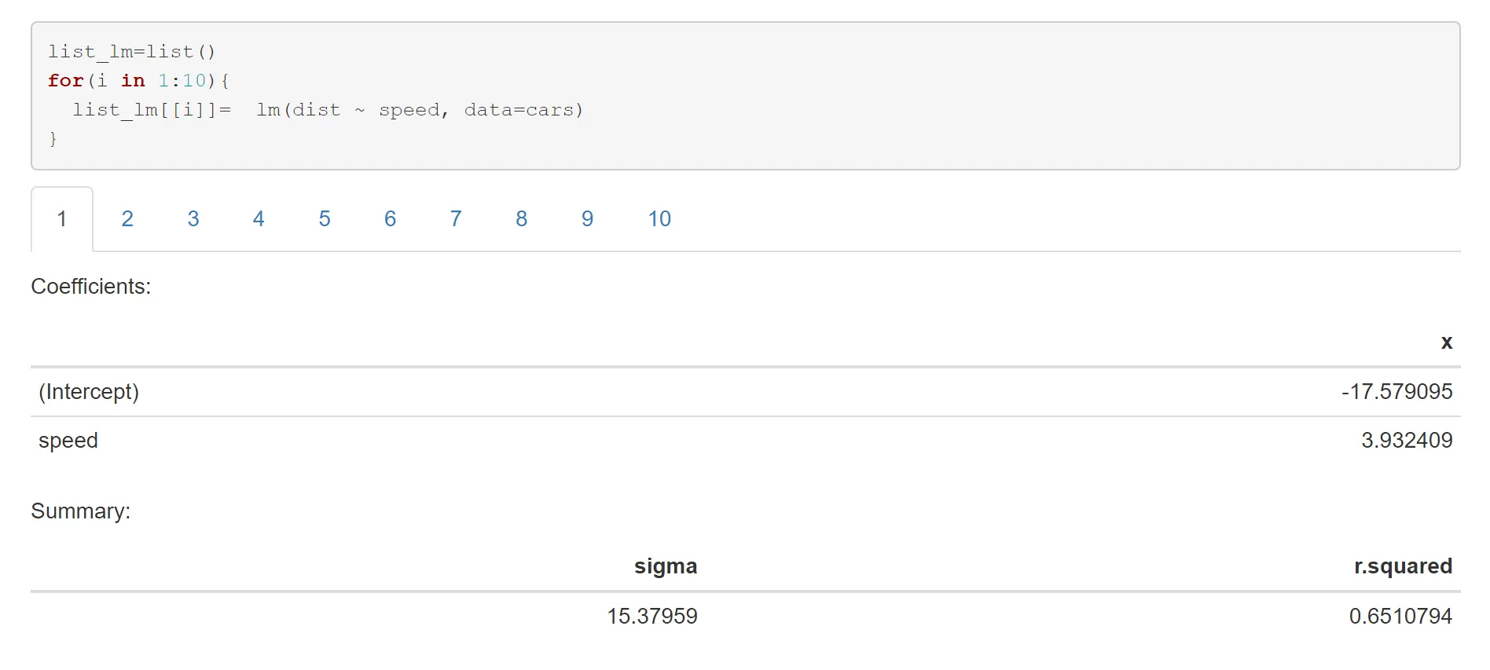Click the (Intercept) row label
The image size is (1490, 670).
coord(89,392)
